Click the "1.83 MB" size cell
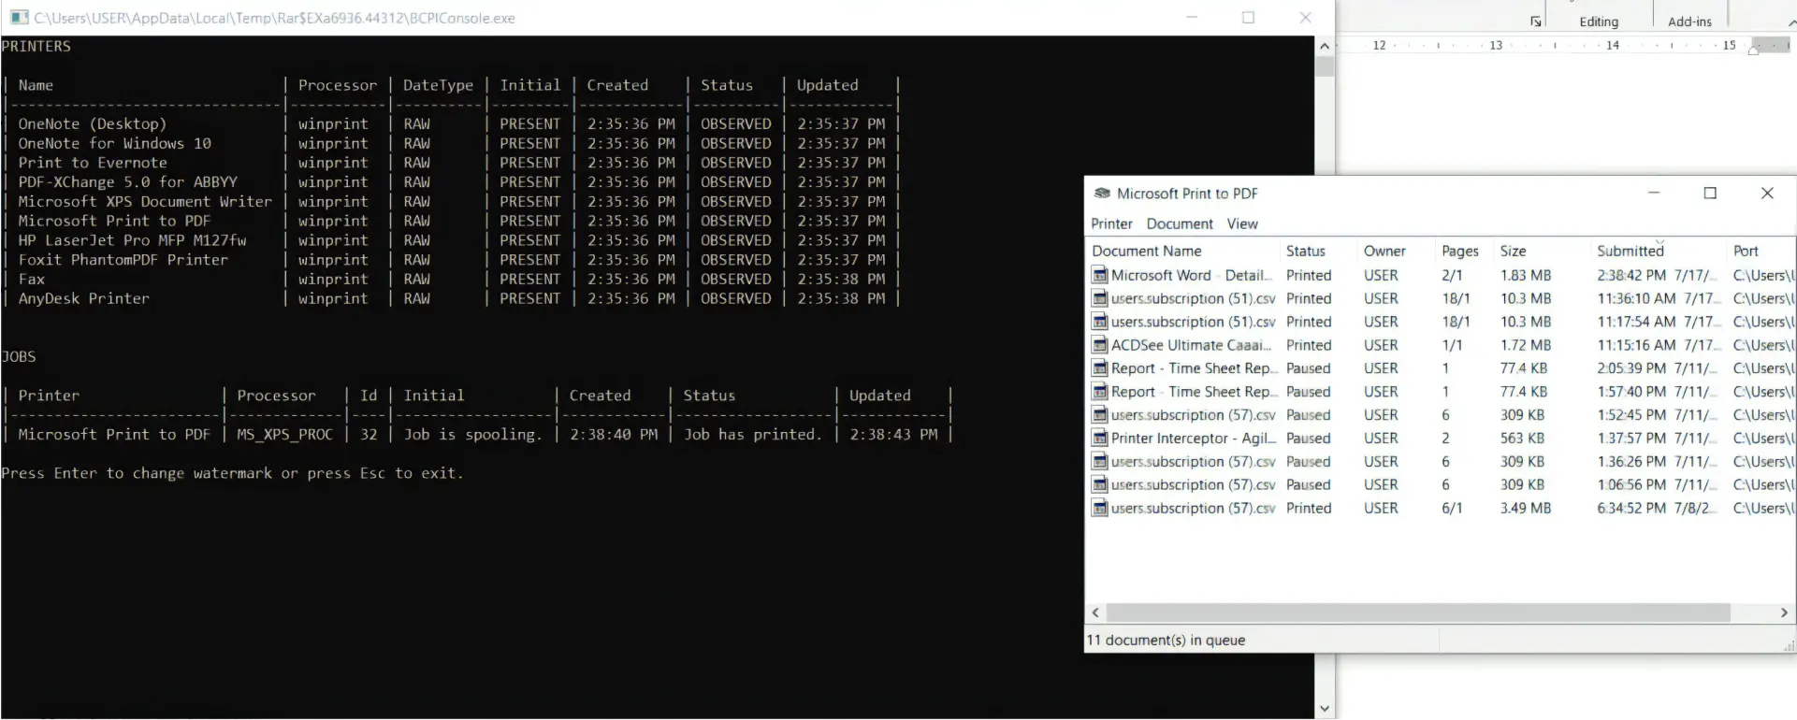This screenshot has height=720, width=1797. pos(1526,276)
